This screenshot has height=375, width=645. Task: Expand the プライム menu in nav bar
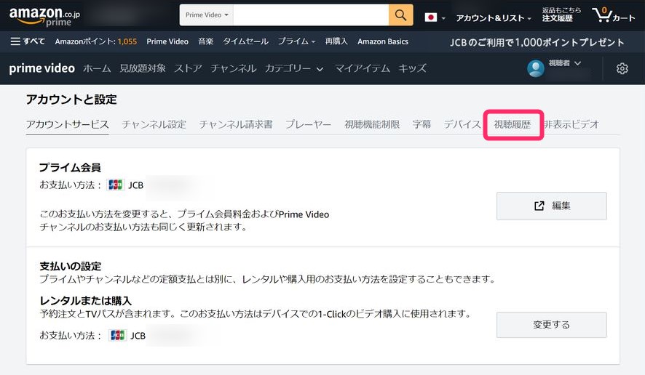[296, 41]
